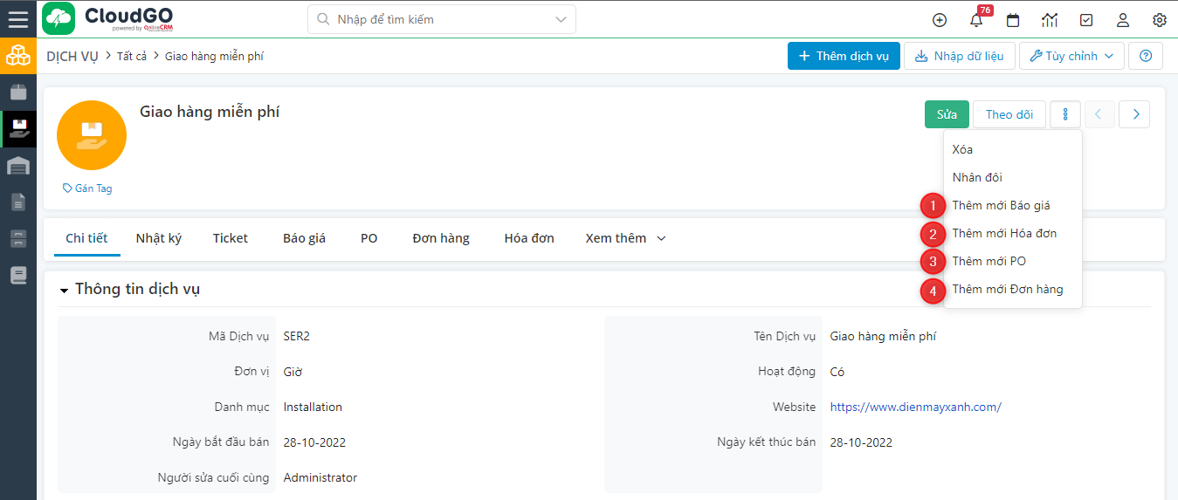Click the Gán Tag link
Viewport: 1178px width, 500px height.
click(87, 188)
